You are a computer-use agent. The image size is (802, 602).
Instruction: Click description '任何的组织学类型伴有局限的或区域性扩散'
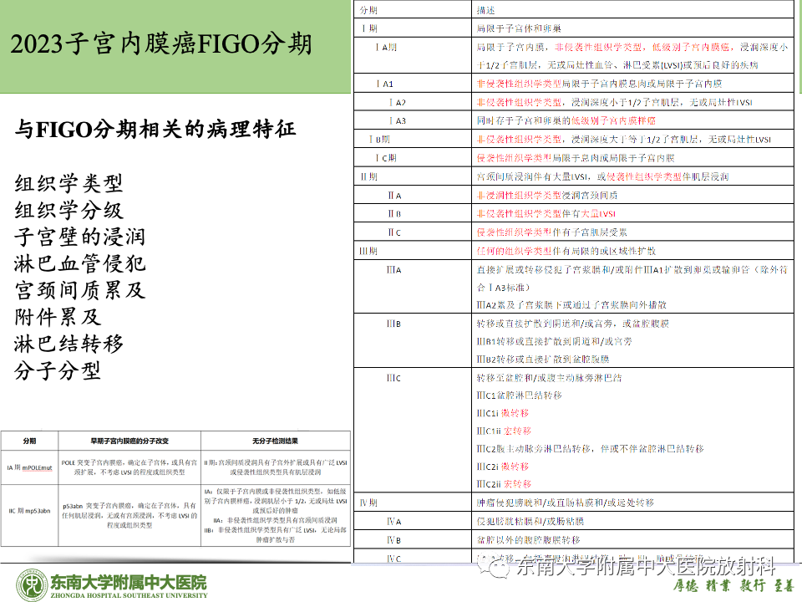point(566,251)
